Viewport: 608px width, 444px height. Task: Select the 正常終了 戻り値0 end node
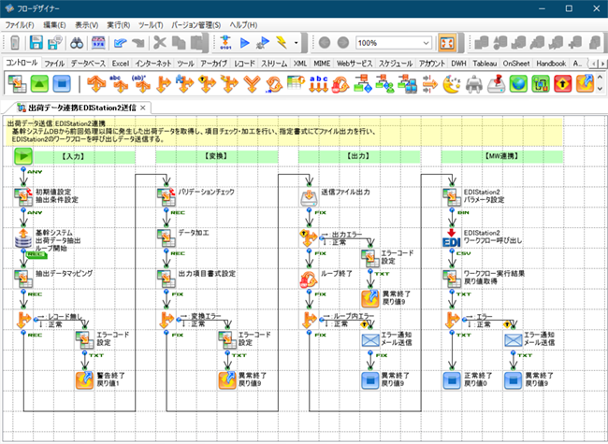(452, 380)
